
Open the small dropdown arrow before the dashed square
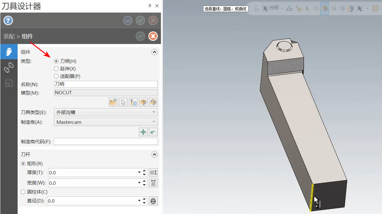367,8
